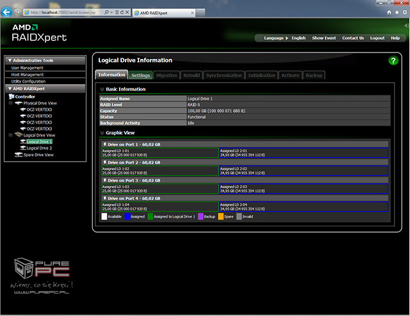Collapse the Graphic View section
This screenshot has width=410, height=316.
(x=102, y=133)
